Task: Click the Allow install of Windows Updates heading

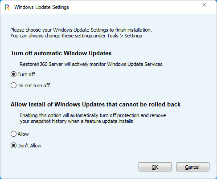Action: [95, 104]
